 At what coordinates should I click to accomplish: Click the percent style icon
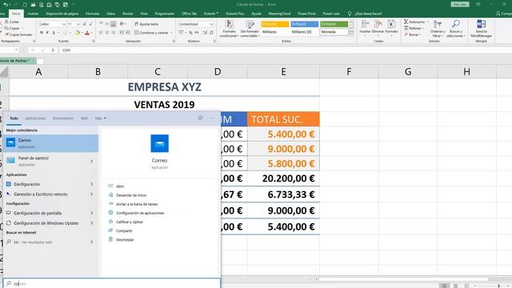(x=190, y=33)
